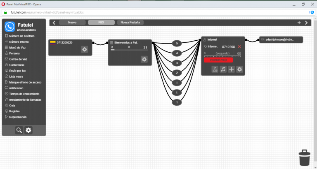Image resolution: width=317 pixels, height=169 pixels.
Task: Select Reproducción in sidebar
Action: 16,117
